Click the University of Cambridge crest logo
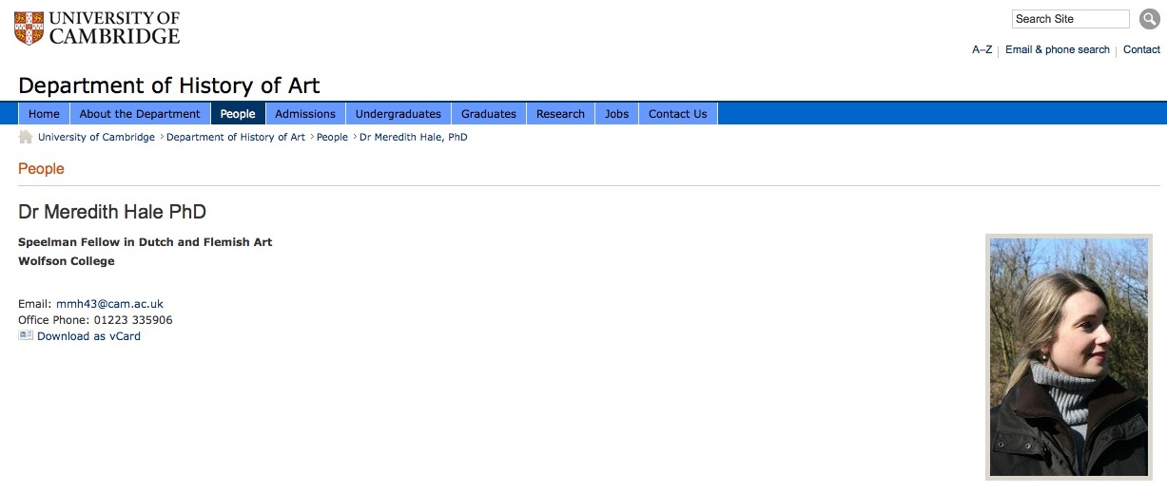 tap(29, 28)
